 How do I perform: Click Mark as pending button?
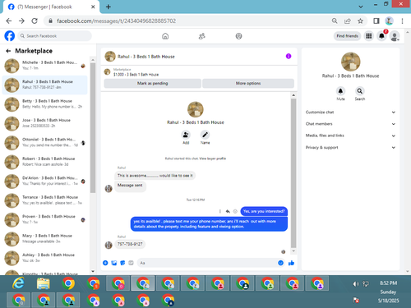(x=152, y=83)
